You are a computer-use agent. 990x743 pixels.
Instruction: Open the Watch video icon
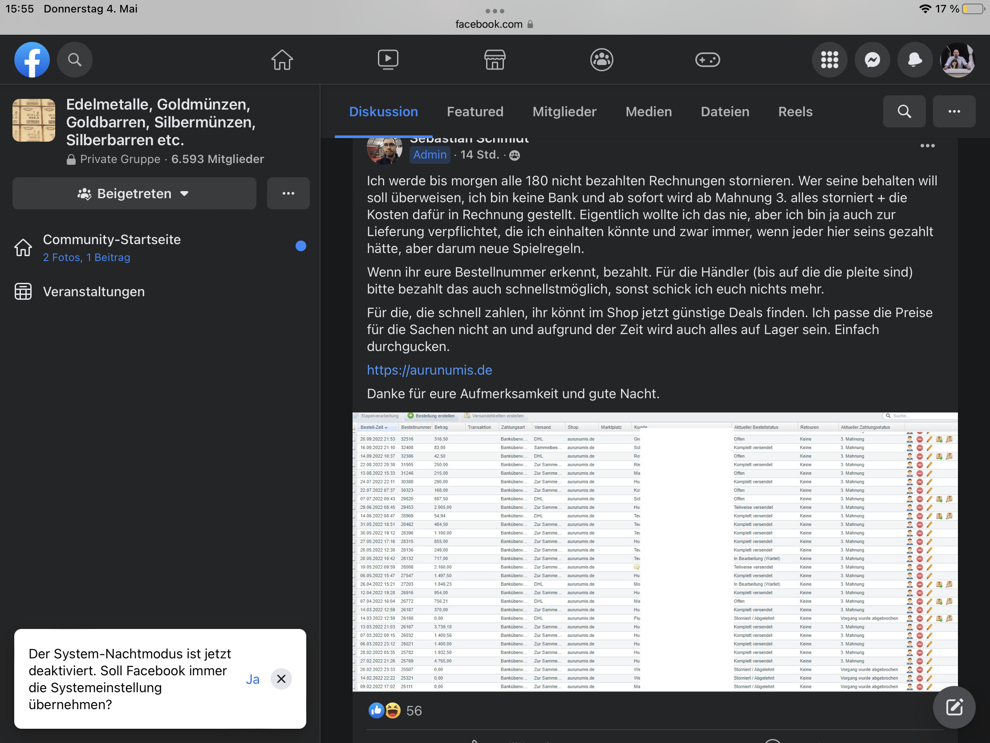pos(388,60)
